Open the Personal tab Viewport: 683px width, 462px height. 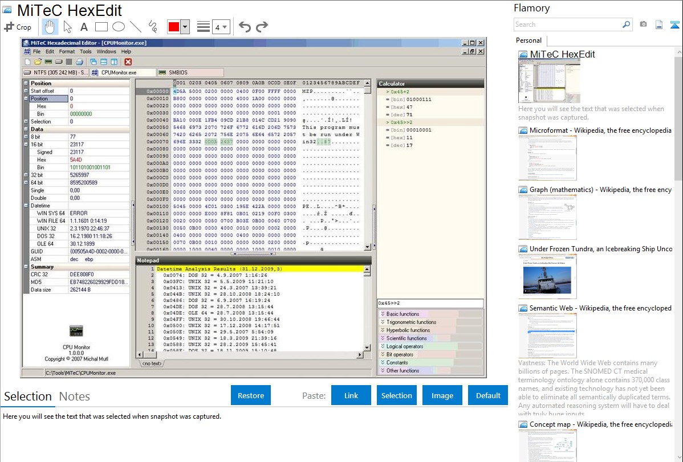(x=528, y=40)
